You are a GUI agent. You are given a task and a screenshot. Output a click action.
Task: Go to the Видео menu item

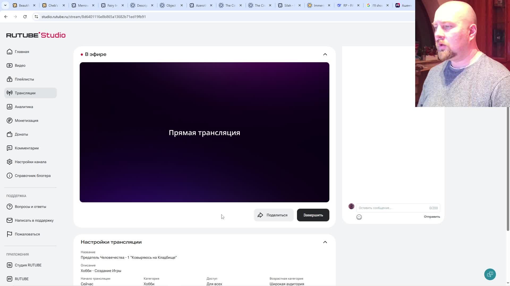(20, 65)
